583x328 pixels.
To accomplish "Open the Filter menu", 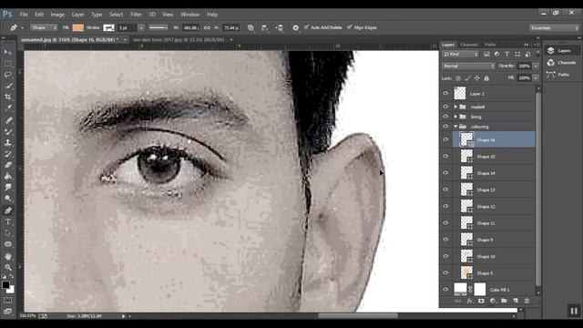I will (x=136, y=15).
